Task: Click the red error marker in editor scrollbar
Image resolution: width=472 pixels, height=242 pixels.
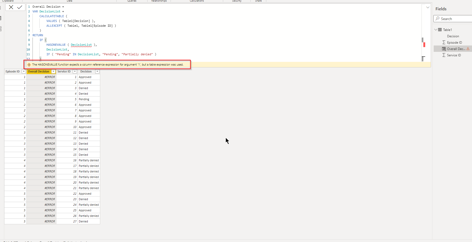Action: [424, 45]
